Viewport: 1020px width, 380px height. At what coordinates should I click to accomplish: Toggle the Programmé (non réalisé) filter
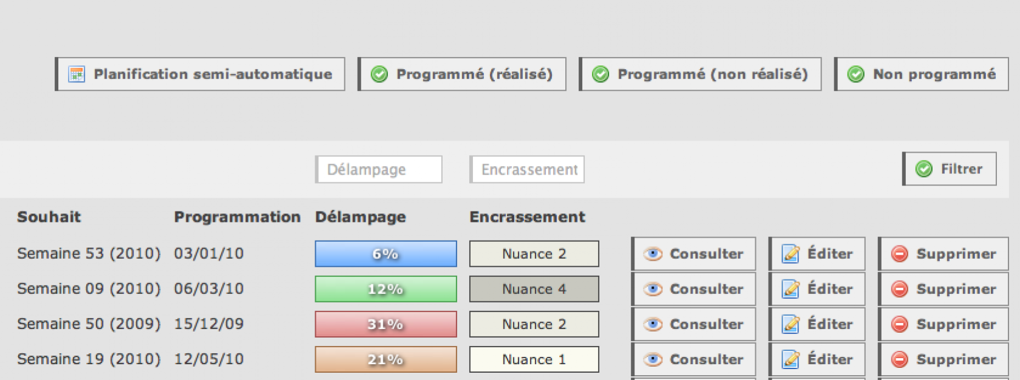(x=700, y=74)
